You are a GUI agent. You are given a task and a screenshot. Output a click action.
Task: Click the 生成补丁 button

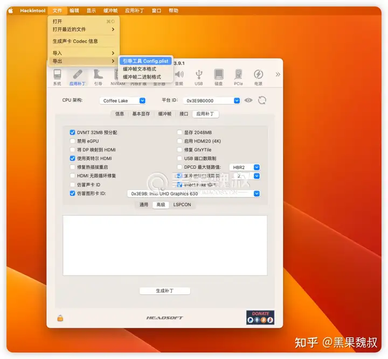[165, 291]
